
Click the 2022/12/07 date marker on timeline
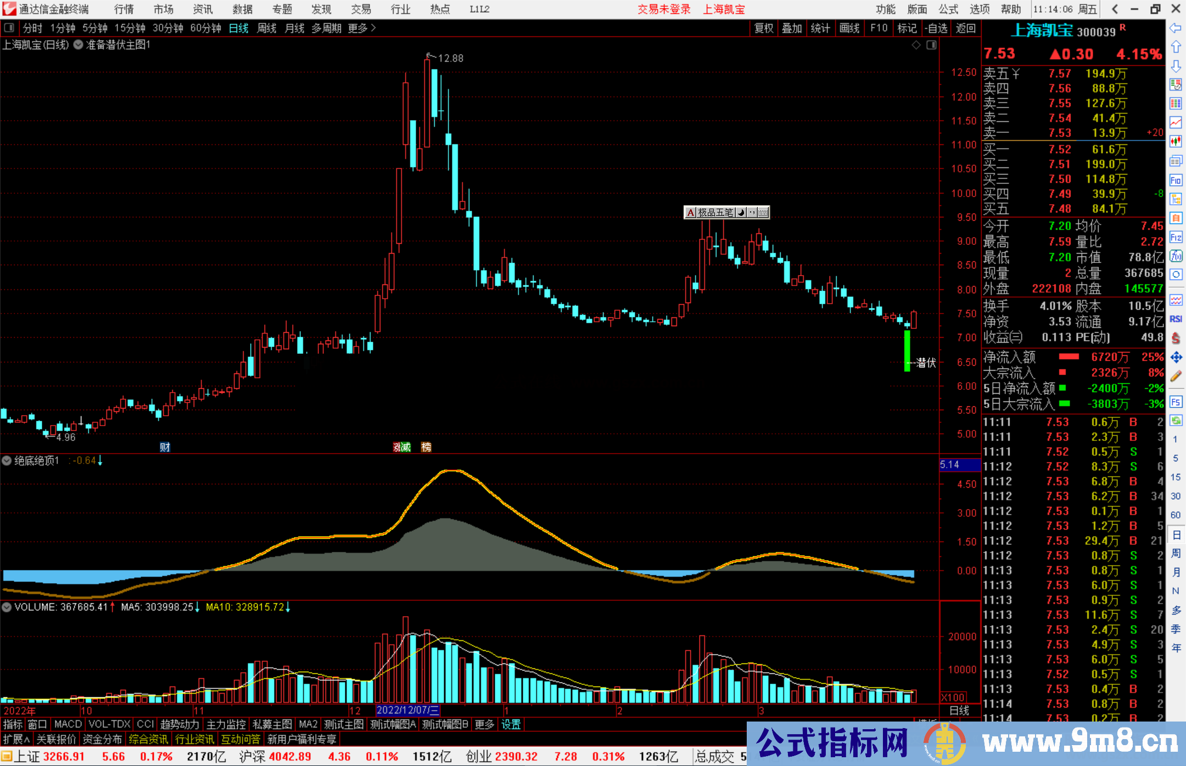[407, 710]
